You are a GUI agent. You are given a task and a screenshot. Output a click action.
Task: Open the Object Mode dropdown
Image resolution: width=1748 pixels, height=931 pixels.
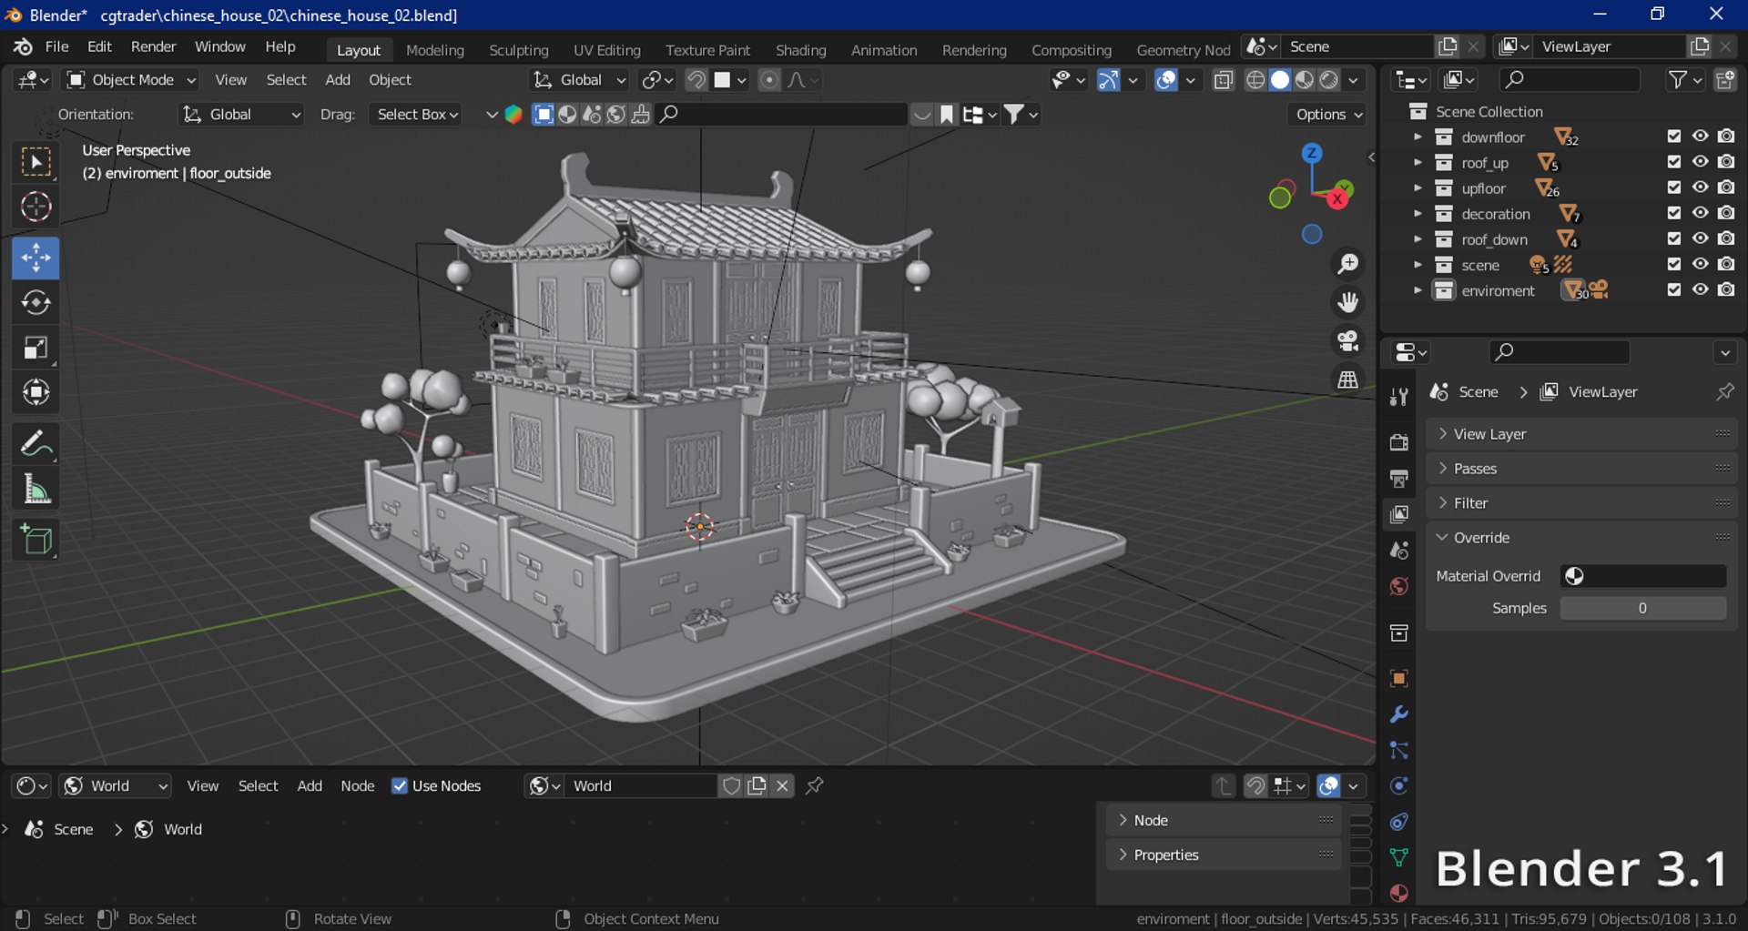click(x=131, y=80)
